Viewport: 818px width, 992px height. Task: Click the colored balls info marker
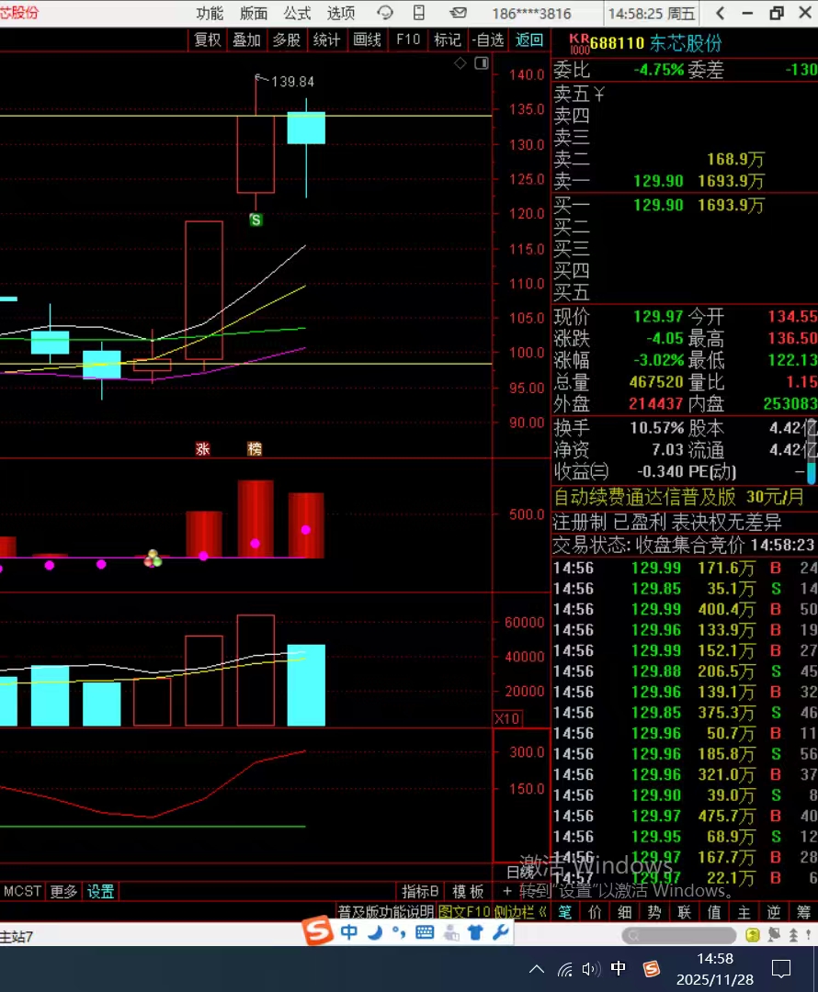[153, 558]
